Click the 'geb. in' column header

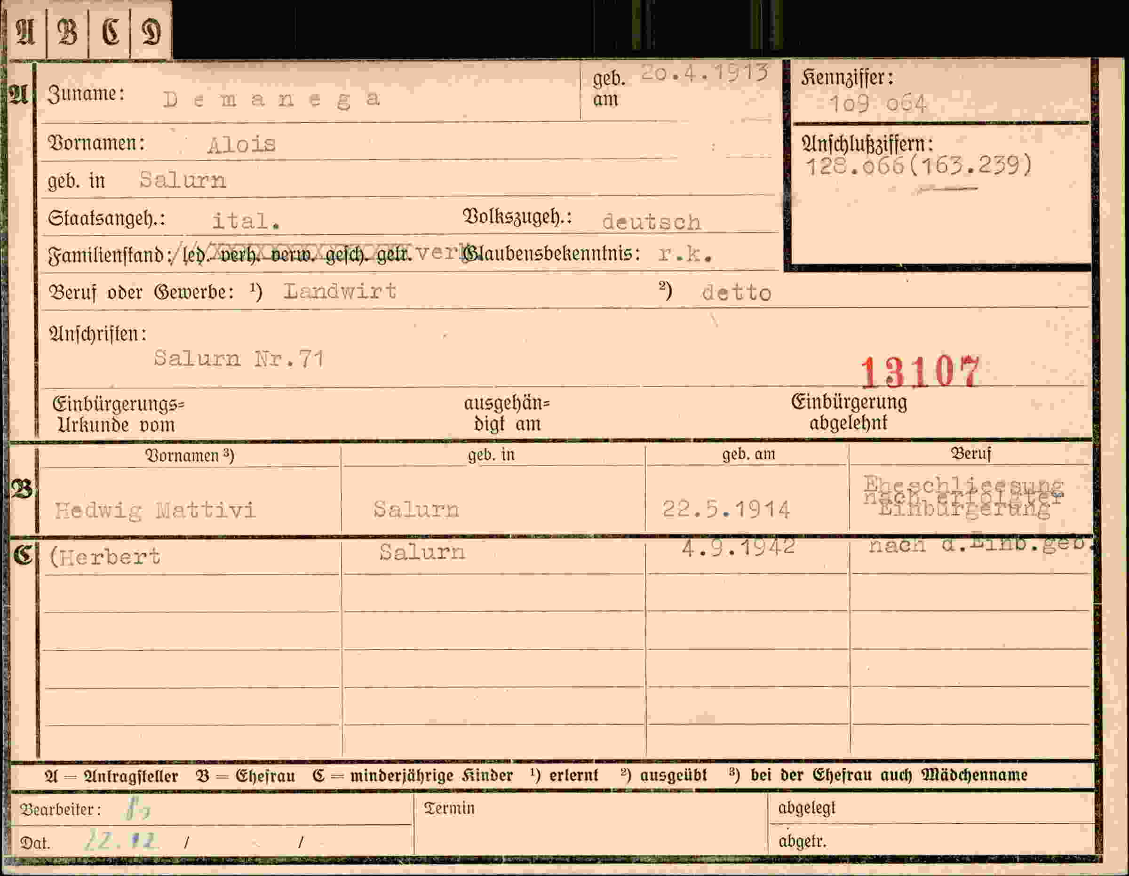pyautogui.click(x=491, y=455)
